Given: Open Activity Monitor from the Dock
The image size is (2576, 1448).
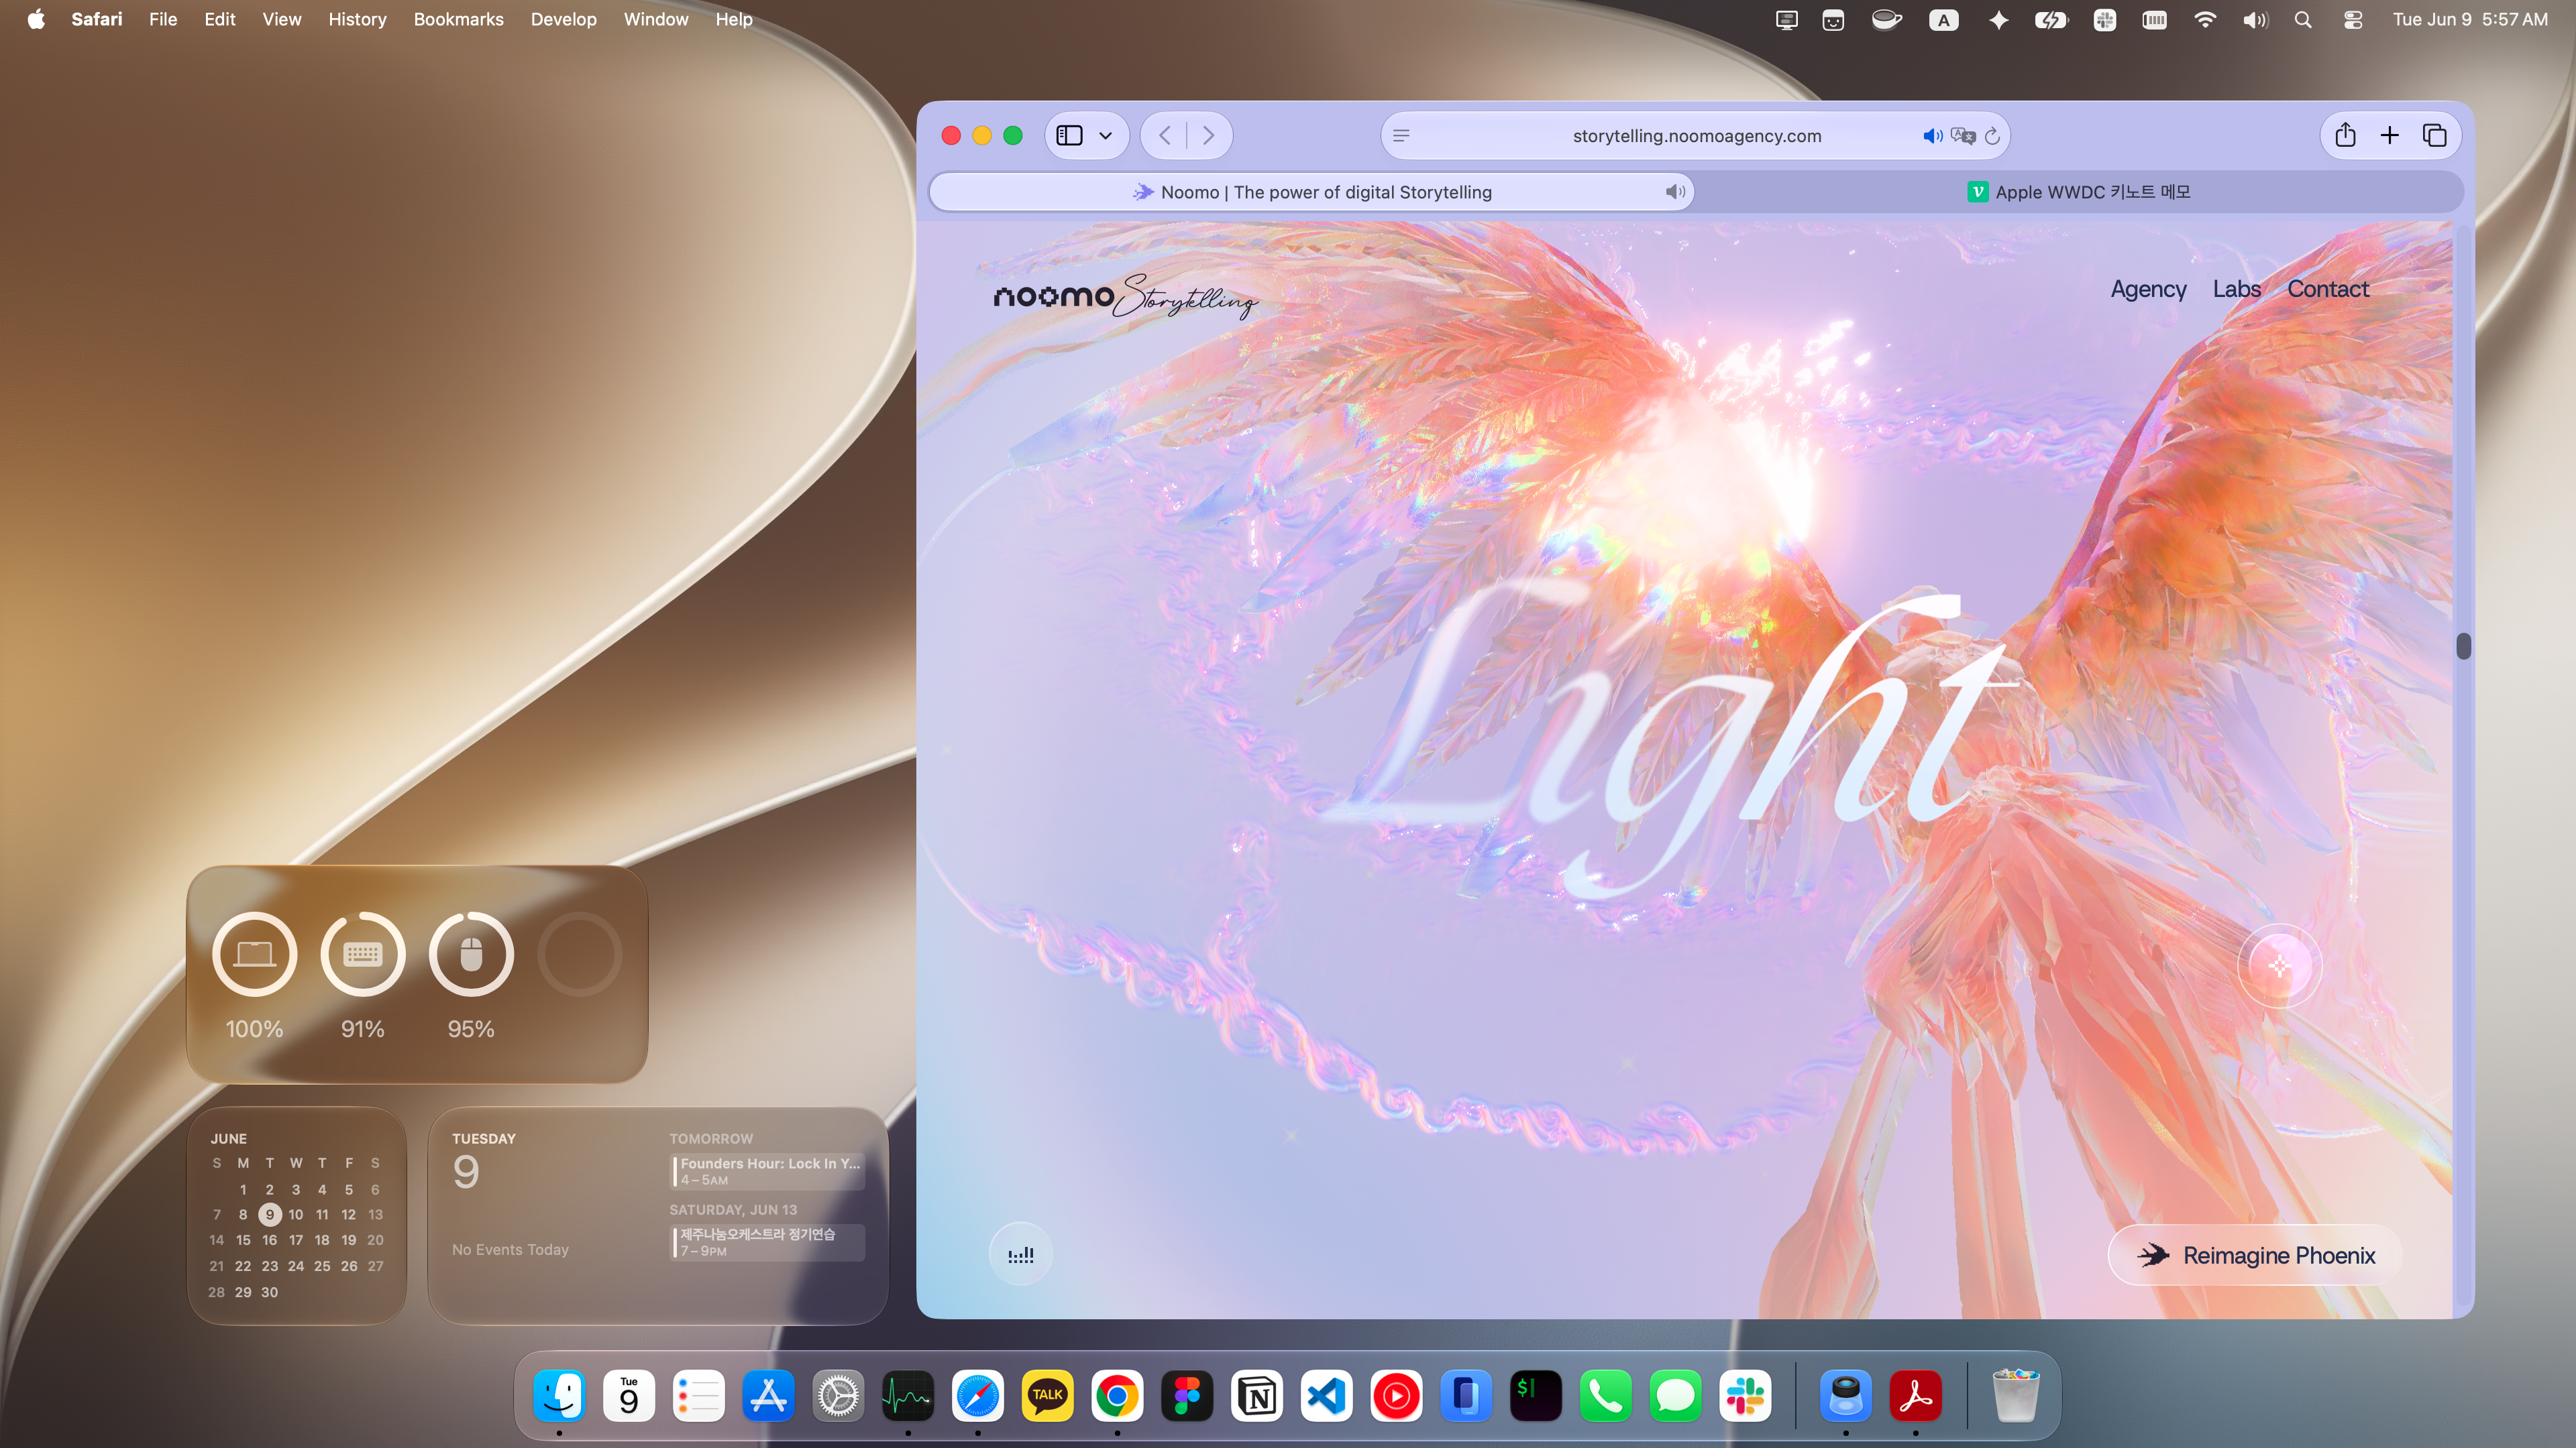Looking at the screenshot, I should [x=908, y=1395].
